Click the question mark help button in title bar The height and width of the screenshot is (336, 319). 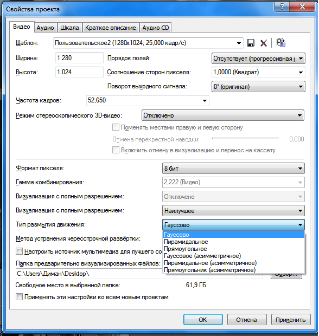(x=282, y=7)
